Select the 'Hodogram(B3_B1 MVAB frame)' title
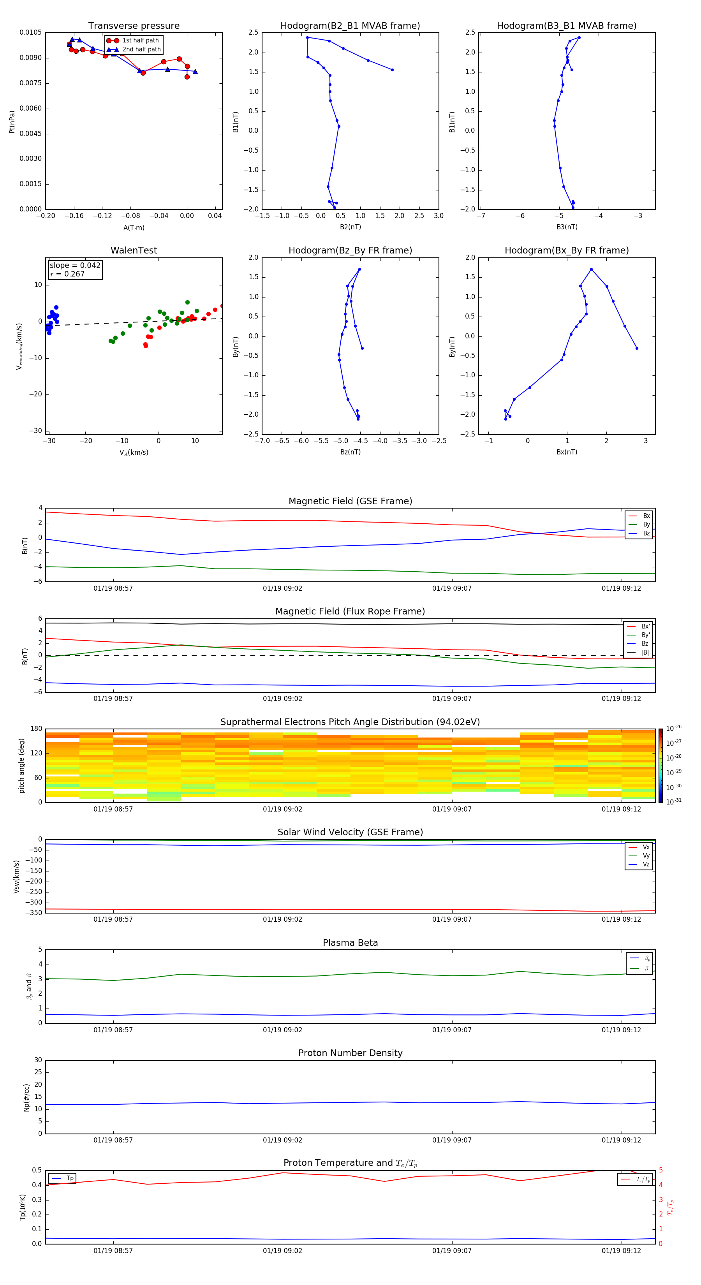This screenshot has height=1285, width=701. pos(567,26)
